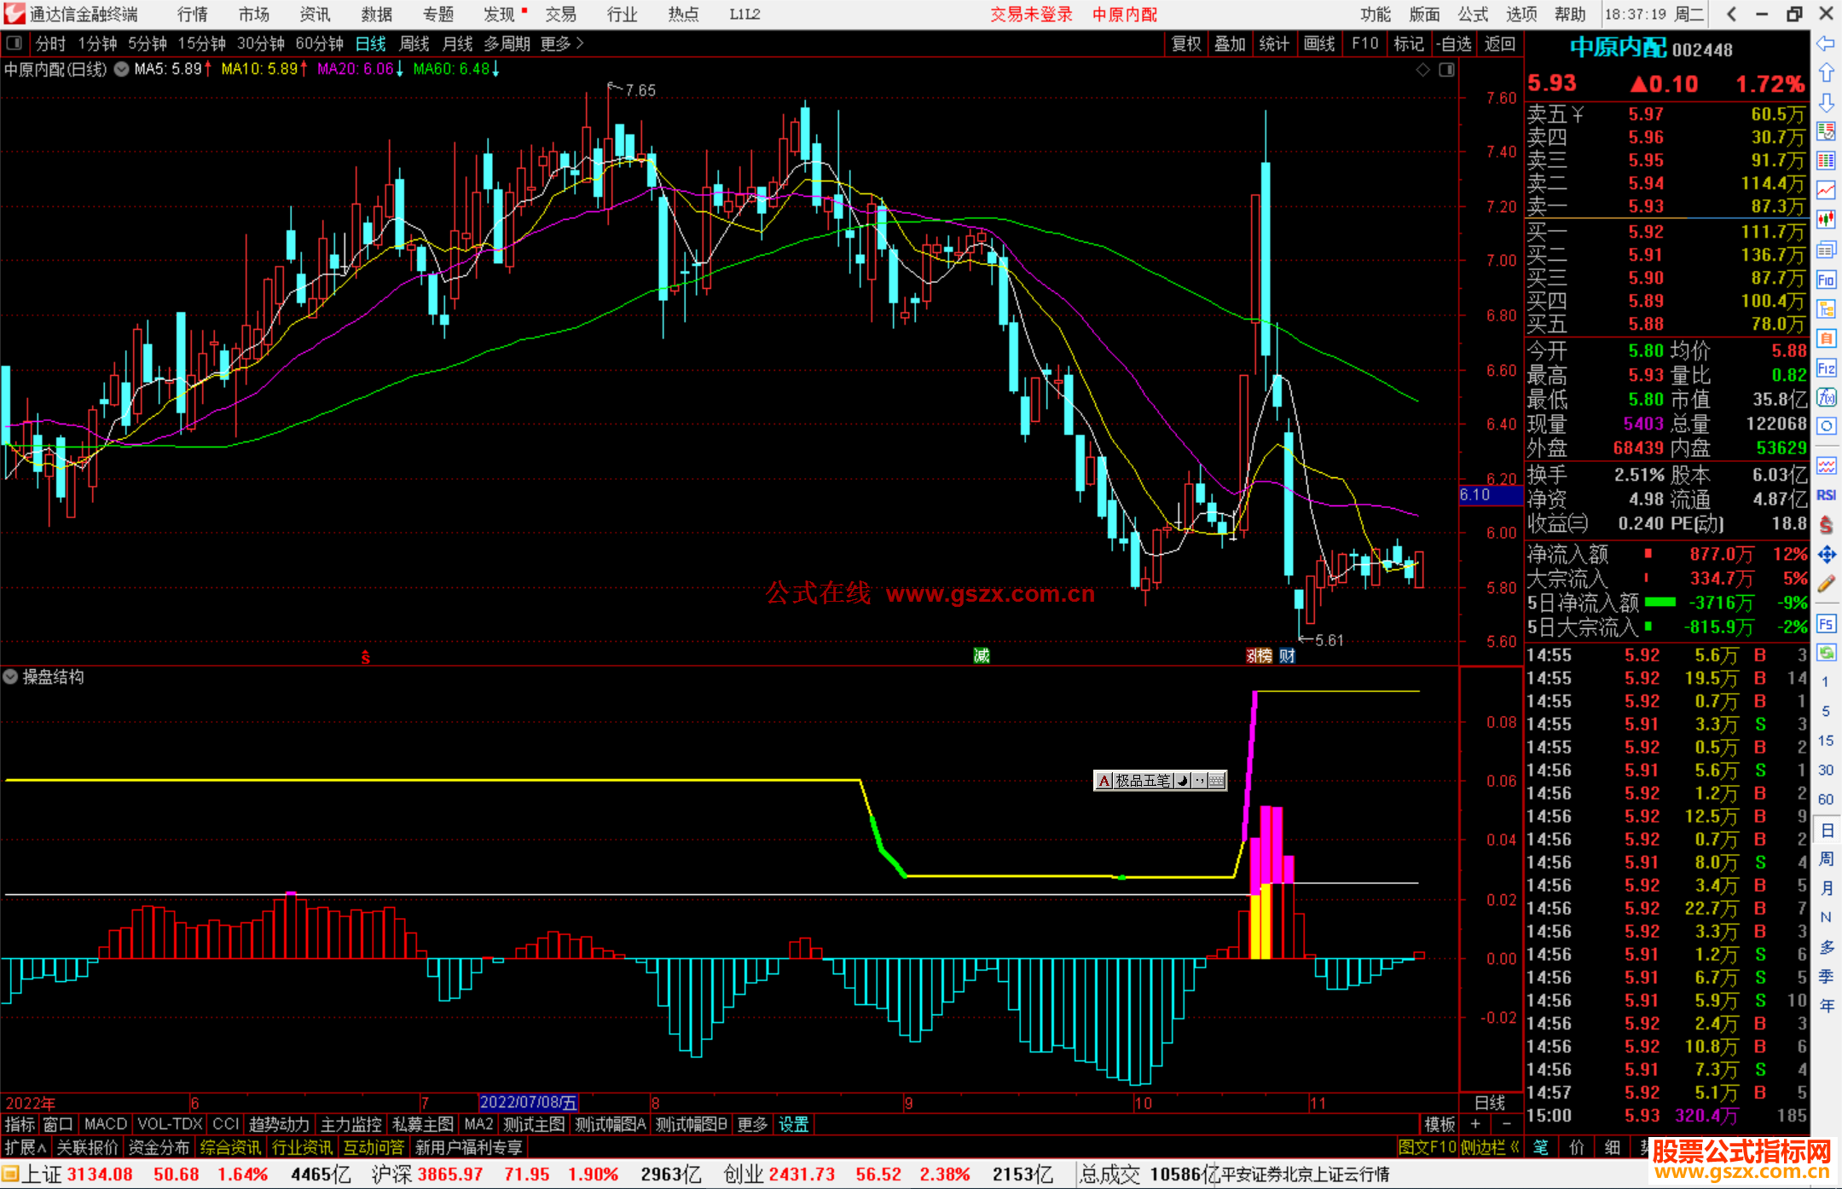Select the MACD indicator tab
The image size is (1842, 1189).
click(106, 1124)
